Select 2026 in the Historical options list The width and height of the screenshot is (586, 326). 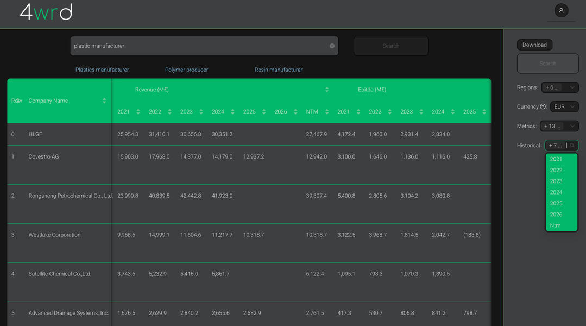(x=555, y=214)
